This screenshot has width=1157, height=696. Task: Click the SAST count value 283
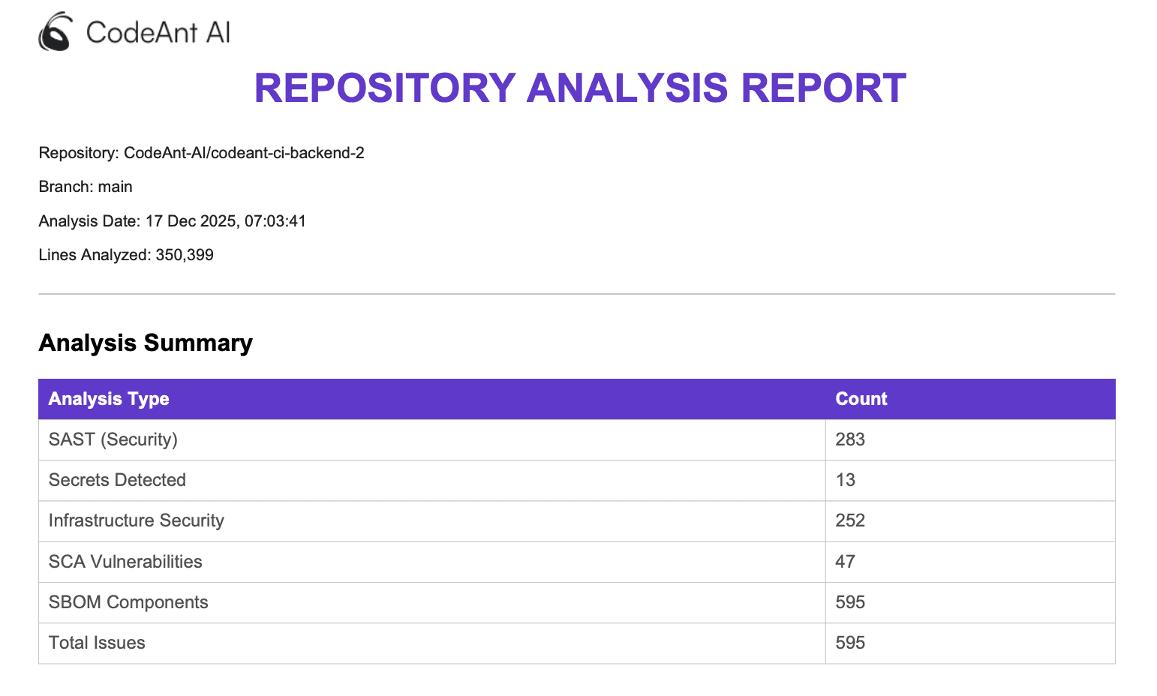(x=849, y=439)
